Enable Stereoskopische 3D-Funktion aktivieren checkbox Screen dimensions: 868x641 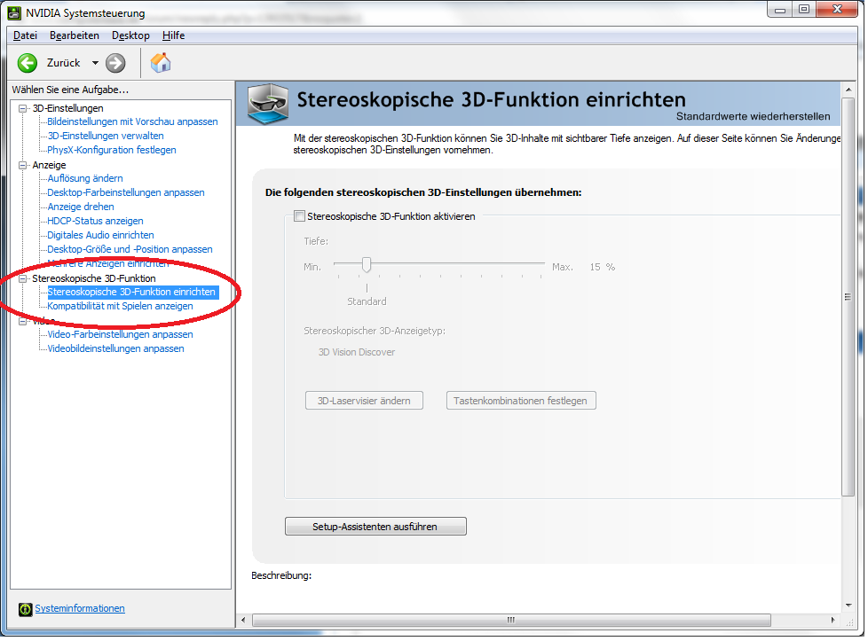299,216
